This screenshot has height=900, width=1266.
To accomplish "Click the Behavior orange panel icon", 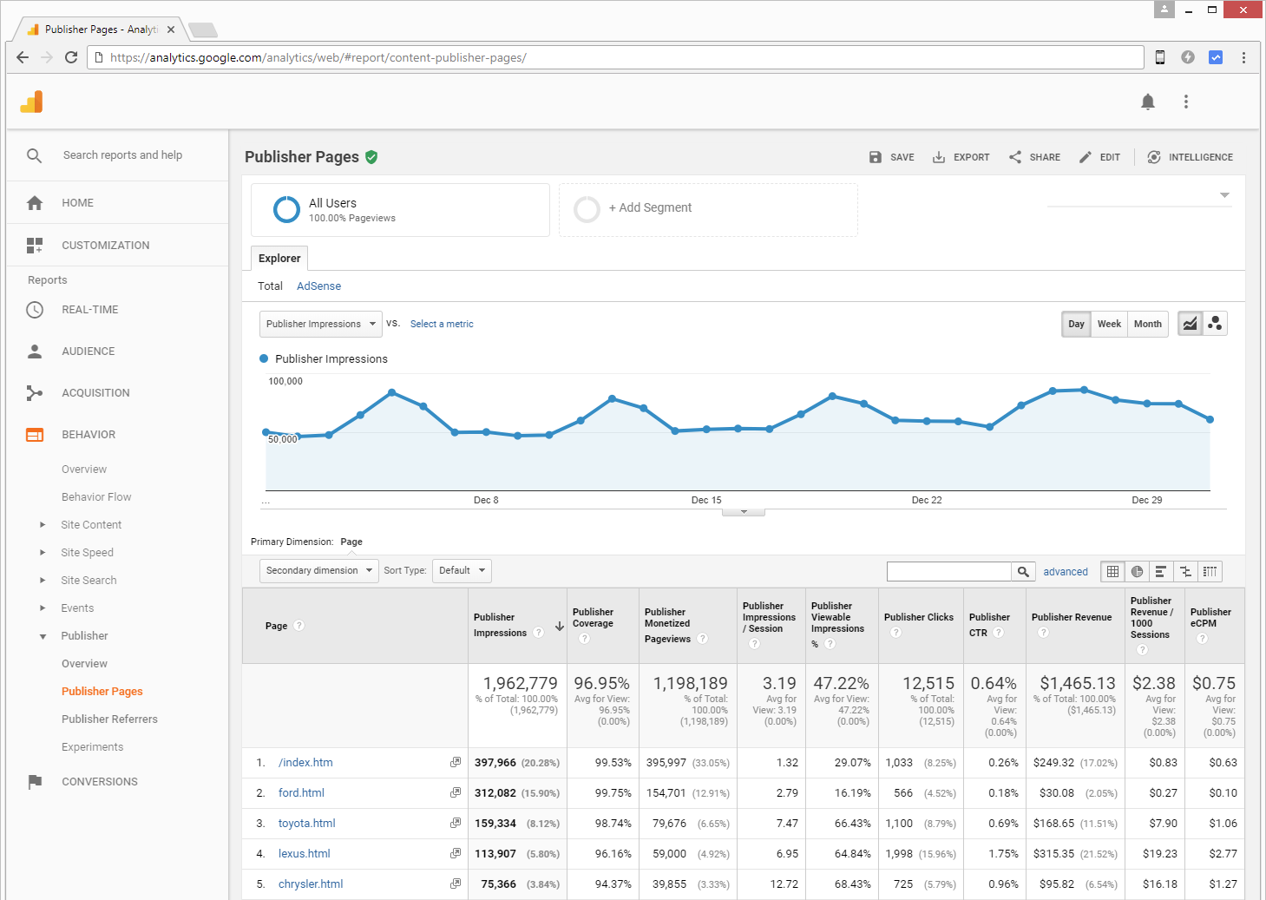I will (35, 435).
